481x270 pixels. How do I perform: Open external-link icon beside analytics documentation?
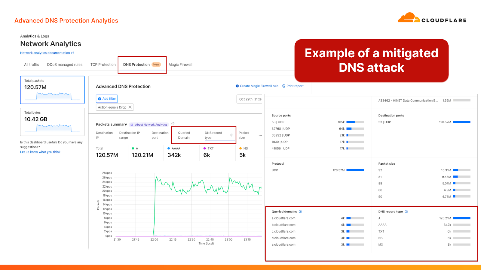(72, 53)
